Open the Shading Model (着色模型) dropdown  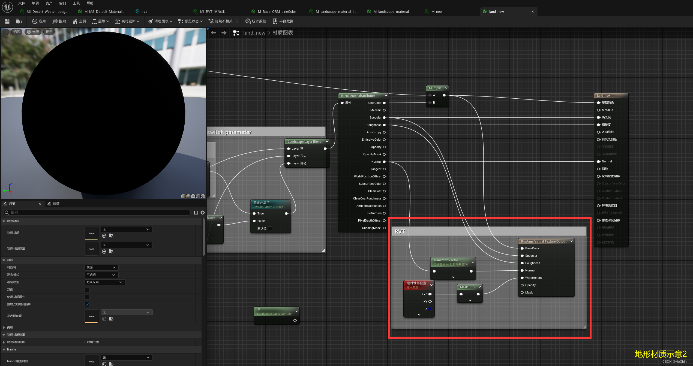pos(105,282)
